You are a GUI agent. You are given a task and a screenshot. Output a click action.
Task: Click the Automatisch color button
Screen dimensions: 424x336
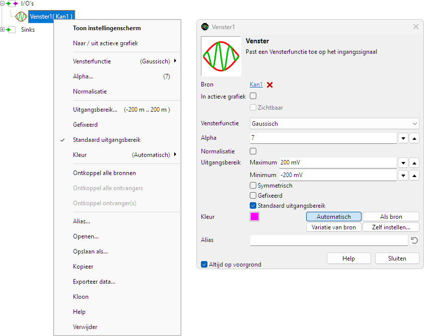pyautogui.click(x=334, y=217)
